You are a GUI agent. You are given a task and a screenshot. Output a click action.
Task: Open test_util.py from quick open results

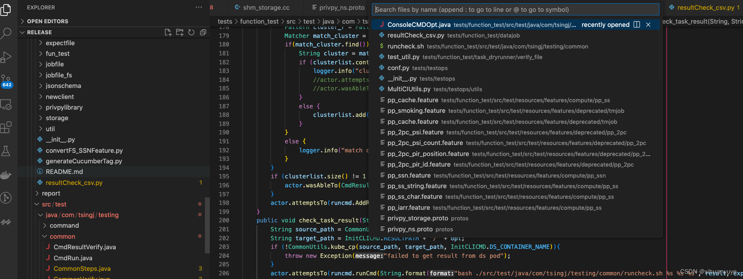(515, 57)
